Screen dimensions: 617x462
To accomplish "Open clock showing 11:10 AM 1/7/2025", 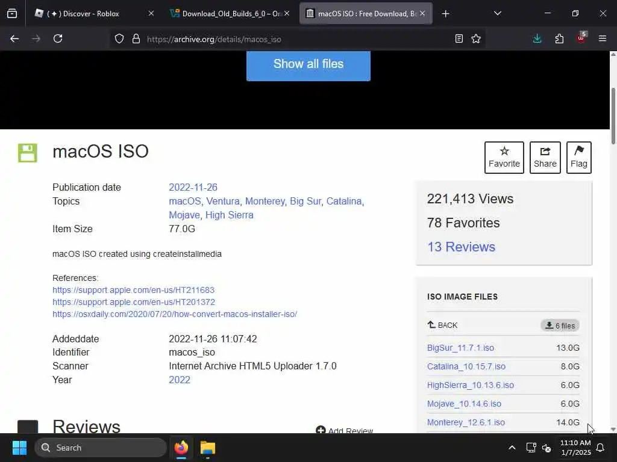I will click(575, 448).
